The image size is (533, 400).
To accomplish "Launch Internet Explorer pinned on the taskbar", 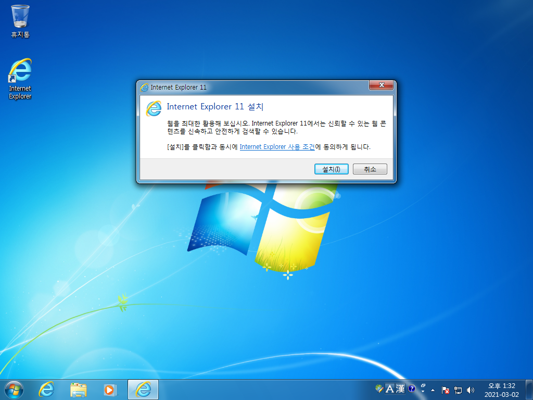I will (46, 390).
